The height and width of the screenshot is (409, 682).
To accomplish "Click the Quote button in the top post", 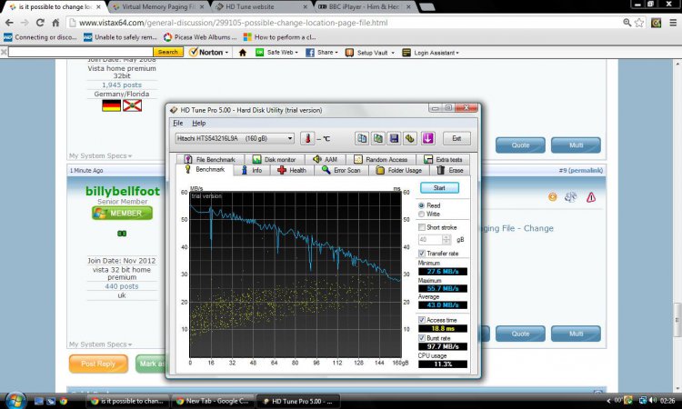I will 520,145.
